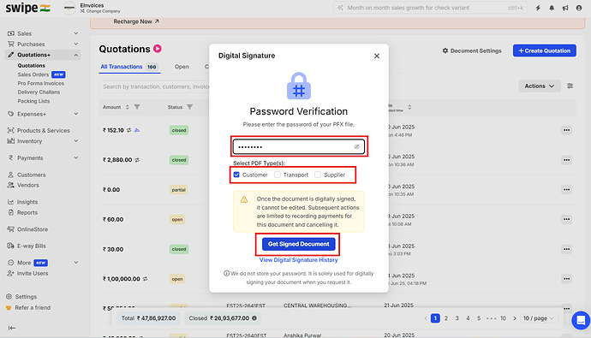Expand the Sales menu chevron
This screenshot has width=591, height=338.
76,33
